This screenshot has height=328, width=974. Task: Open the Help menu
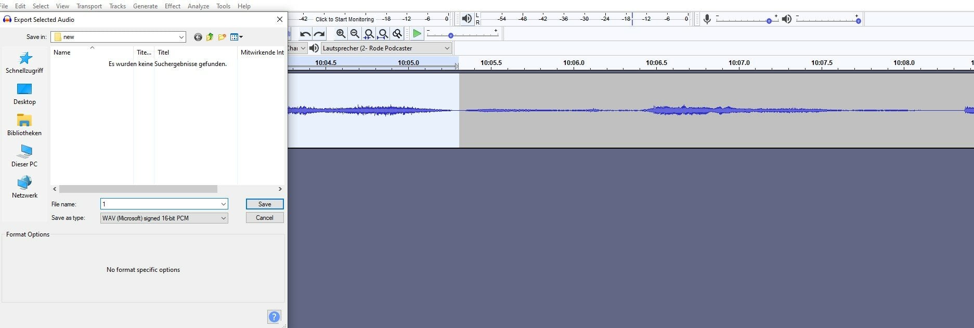[244, 6]
